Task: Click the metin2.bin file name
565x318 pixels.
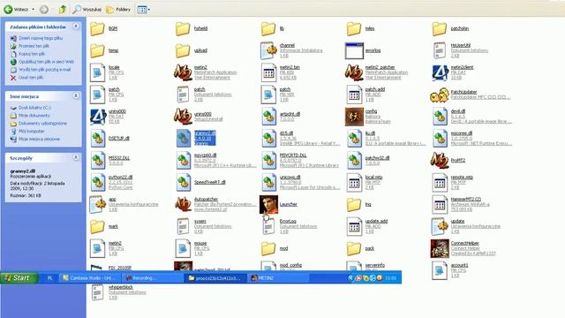Action: (290, 67)
